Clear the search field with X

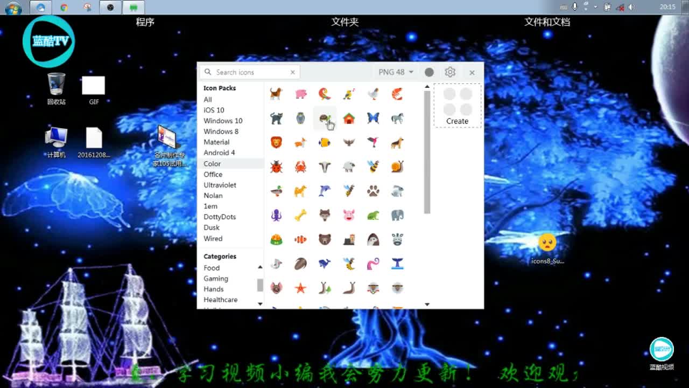293,72
